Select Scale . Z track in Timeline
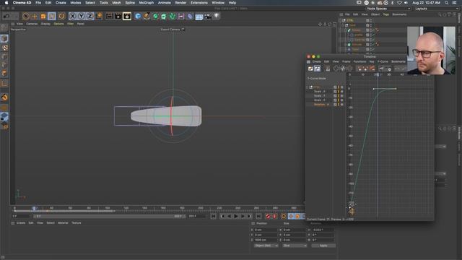The height and width of the screenshot is (260, 462). tap(319, 100)
